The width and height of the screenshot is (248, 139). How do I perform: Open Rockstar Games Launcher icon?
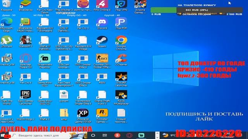tap(102, 116)
